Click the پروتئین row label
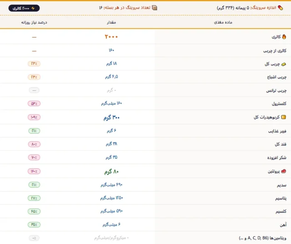The height and width of the screenshot is (244, 291). coord(274,171)
